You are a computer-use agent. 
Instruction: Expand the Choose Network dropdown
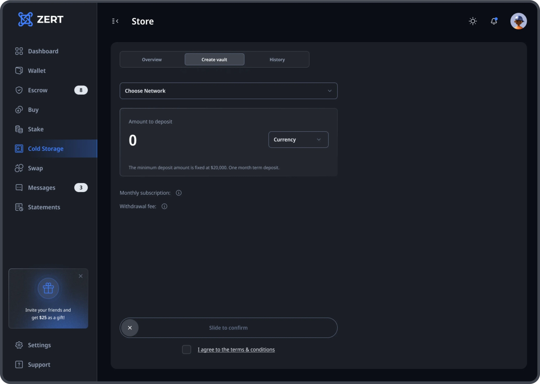coord(228,91)
